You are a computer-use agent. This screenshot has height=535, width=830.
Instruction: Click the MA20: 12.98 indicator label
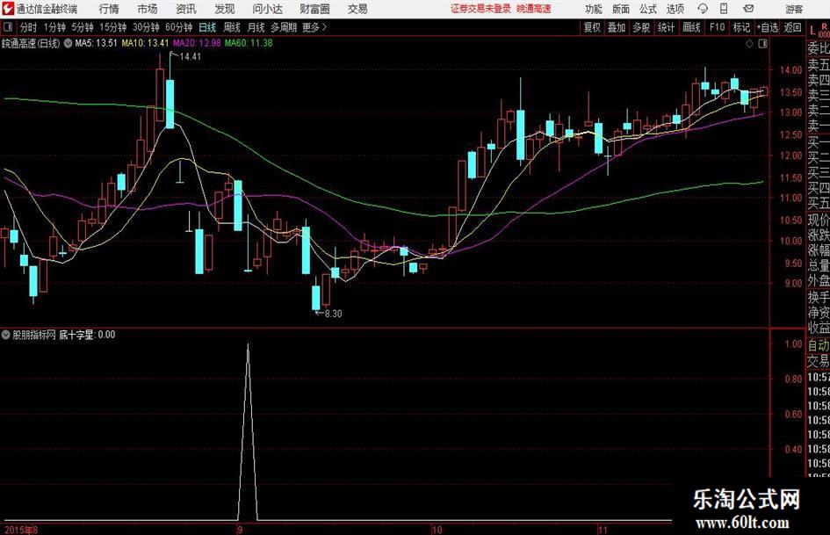coord(197,43)
